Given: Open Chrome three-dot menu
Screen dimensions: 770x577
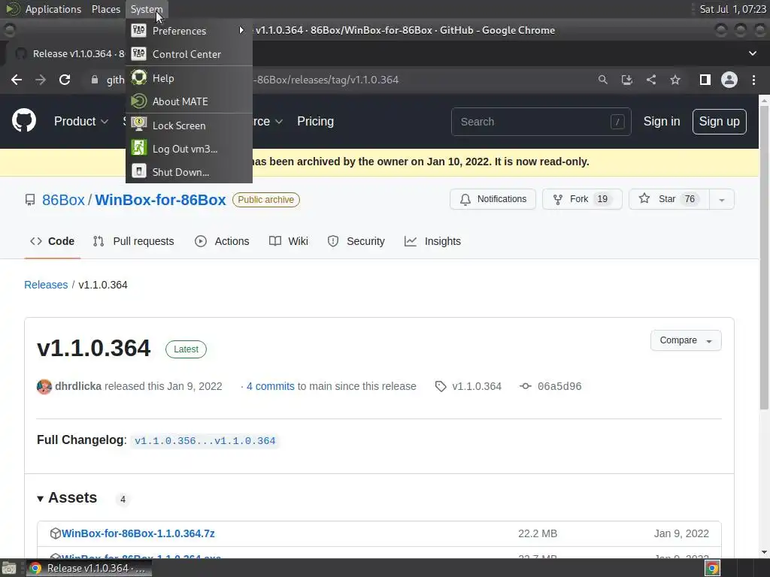Looking at the screenshot, I should pyautogui.click(x=753, y=80).
